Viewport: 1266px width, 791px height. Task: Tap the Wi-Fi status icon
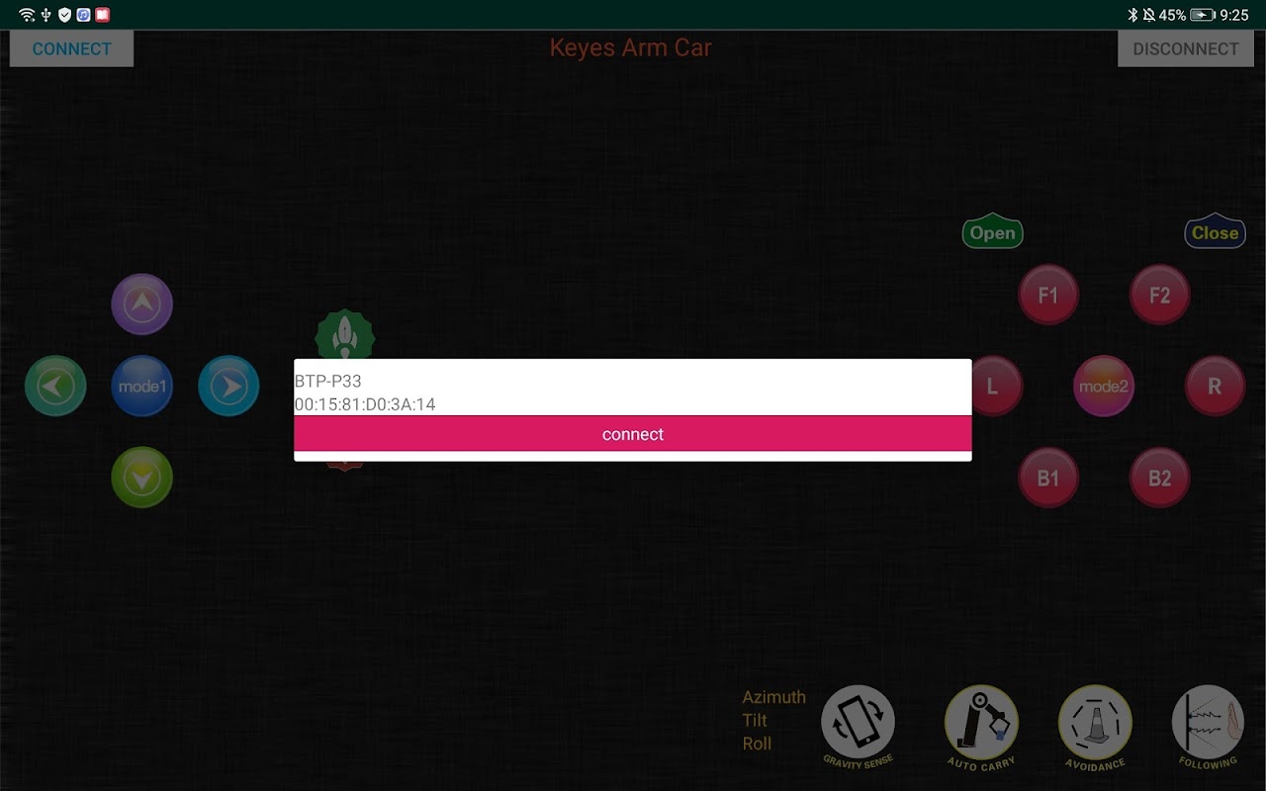coord(27,15)
